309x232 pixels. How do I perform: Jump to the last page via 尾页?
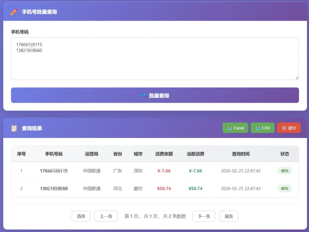click(x=229, y=216)
